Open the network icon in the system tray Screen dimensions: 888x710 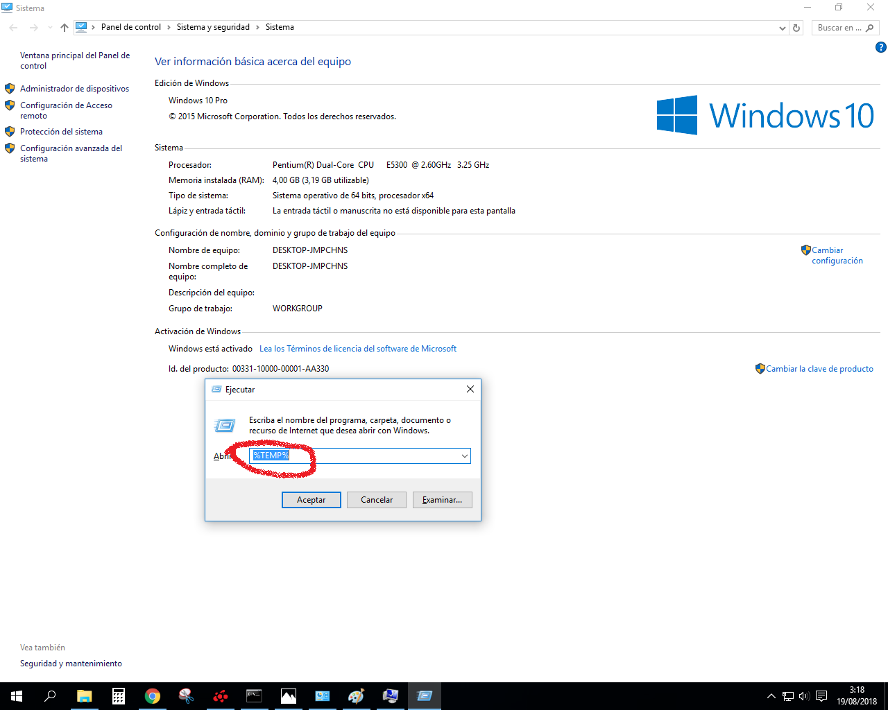coord(787,696)
